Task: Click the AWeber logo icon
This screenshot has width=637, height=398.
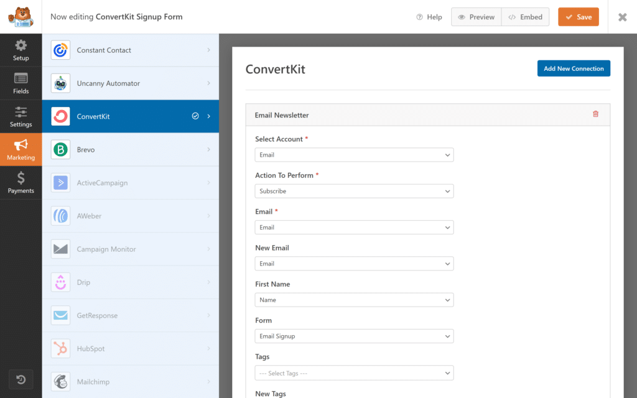Action: click(x=60, y=216)
